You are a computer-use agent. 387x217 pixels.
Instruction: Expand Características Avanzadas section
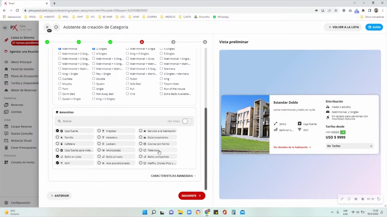tap(173, 176)
